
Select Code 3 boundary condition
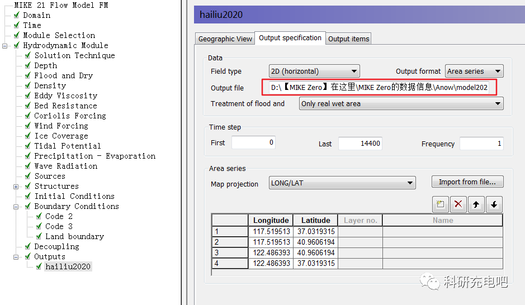coord(59,226)
